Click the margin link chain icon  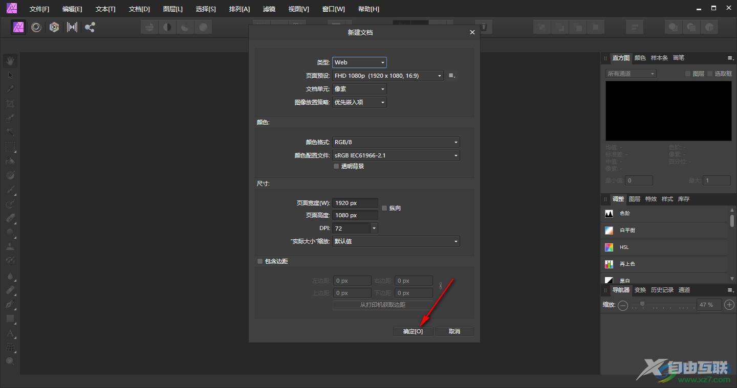click(x=440, y=286)
